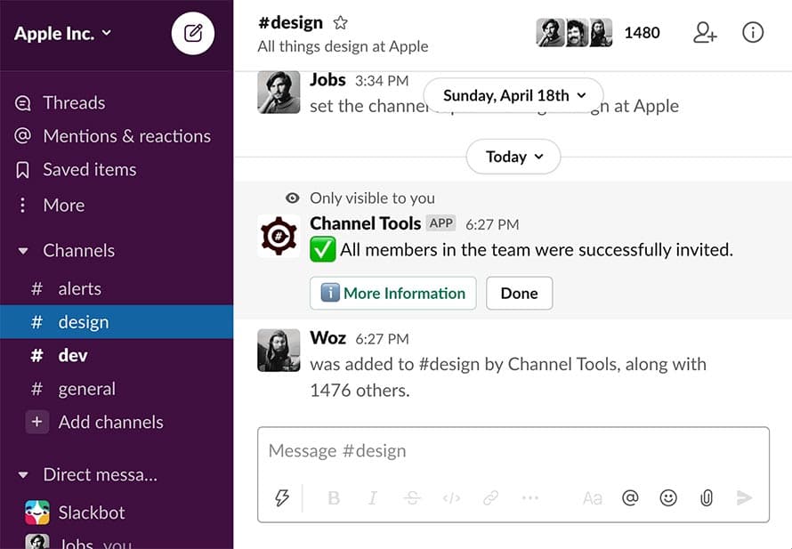The width and height of the screenshot is (792, 549).
Task: Click the compose new message icon
Action: tap(193, 35)
